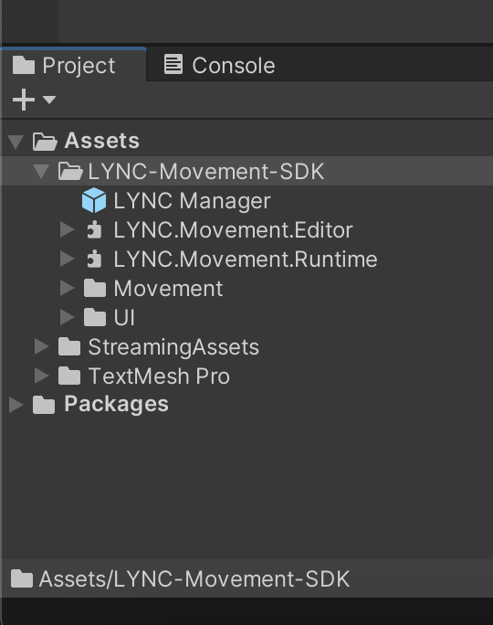Click the TextMesh Pro folder icon
The height and width of the screenshot is (625, 493).
69,376
